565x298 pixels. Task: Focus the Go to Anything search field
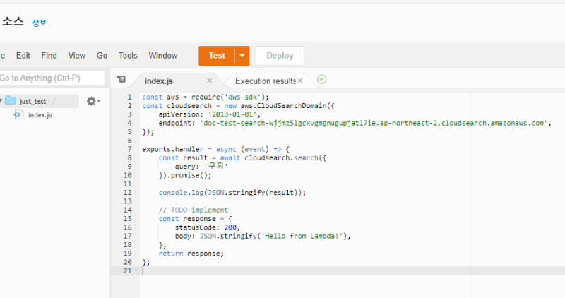pos(51,78)
